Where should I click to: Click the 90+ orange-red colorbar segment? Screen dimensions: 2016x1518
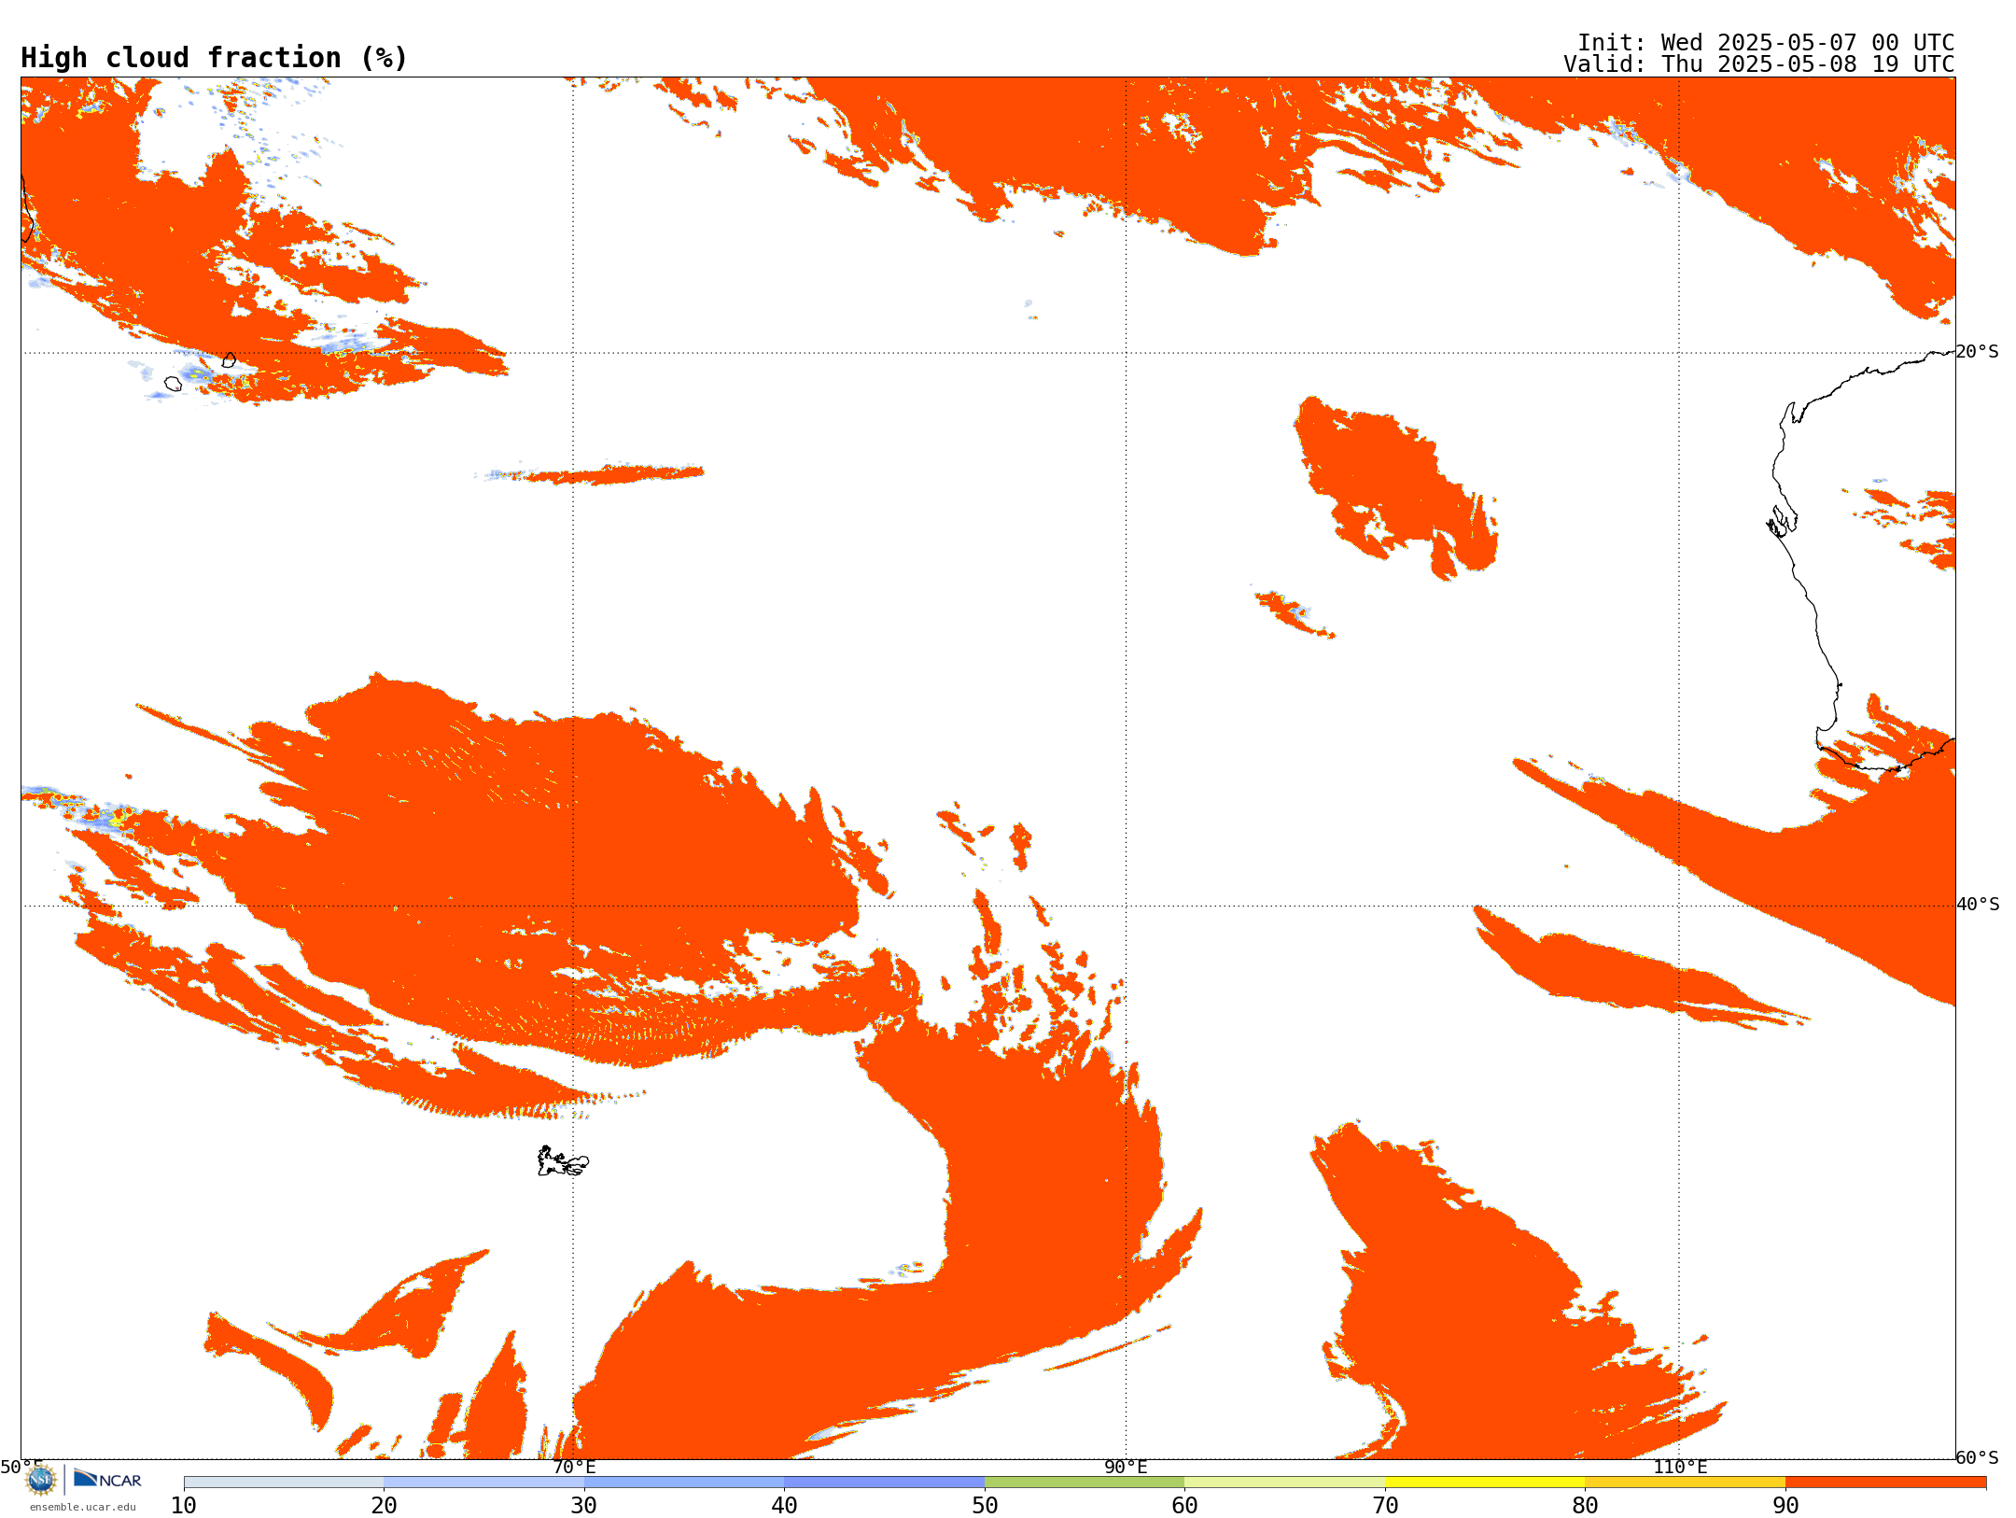click(x=1885, y=1483)
